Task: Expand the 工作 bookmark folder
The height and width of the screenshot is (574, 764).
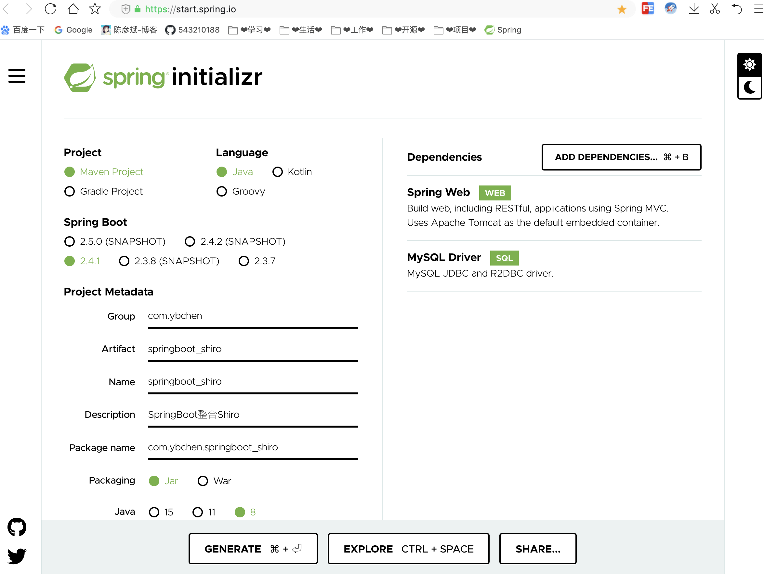Action: (x=352, y=30)
